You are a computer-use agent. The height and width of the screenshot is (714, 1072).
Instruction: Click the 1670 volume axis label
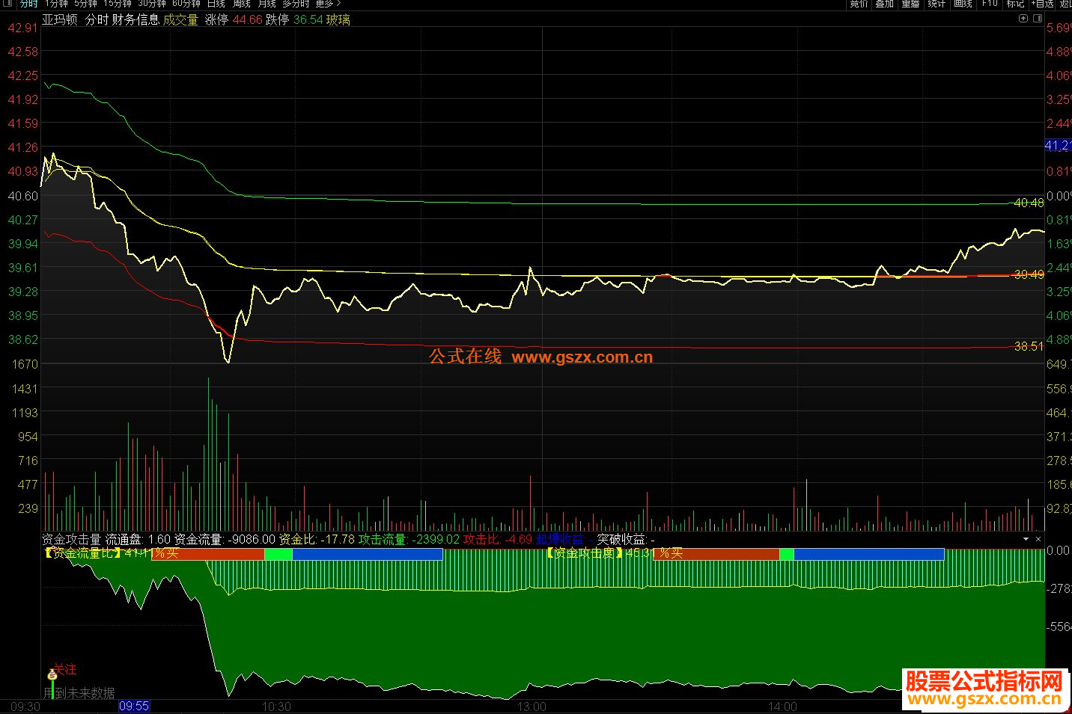click(x=25, y=364)
